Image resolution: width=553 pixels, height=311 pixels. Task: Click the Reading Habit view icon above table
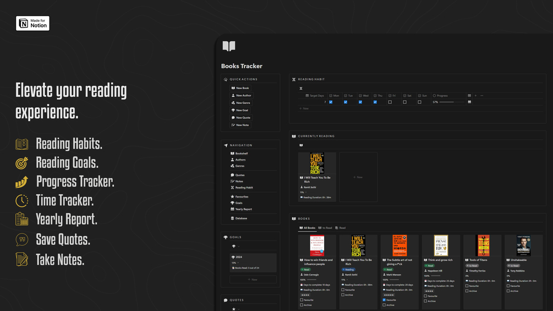coord(301,89)
